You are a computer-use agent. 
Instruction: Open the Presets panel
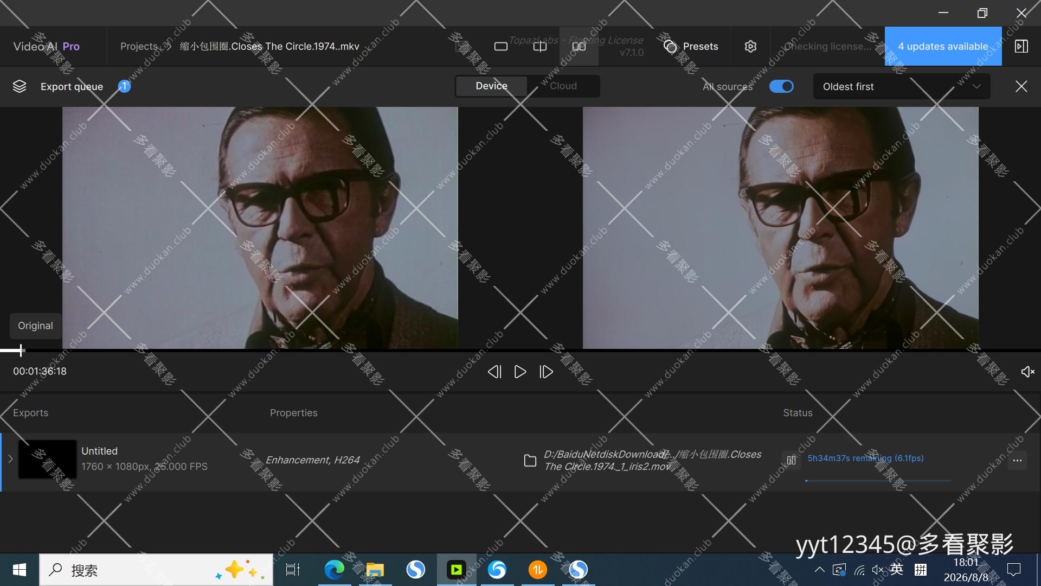(691, 47)
